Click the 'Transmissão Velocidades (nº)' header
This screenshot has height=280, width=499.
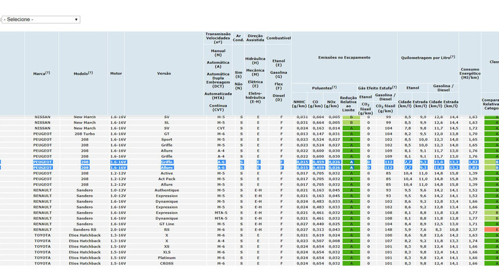[x=218, y=38]
